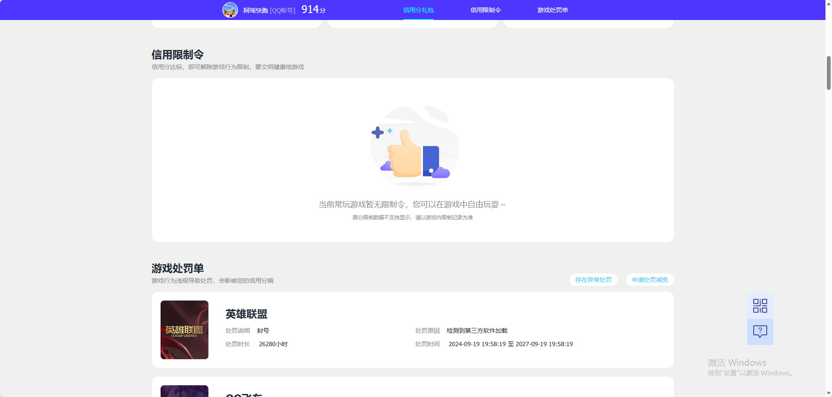
Task: Click the scroll-down arrow at bottom right
Action: [x=828, y=394]
